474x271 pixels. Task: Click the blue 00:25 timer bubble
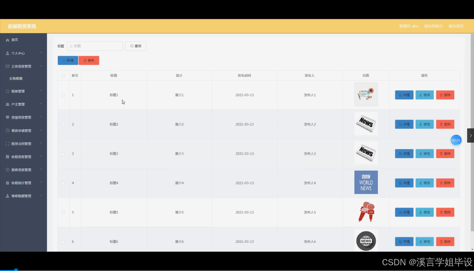coord(456,140)
